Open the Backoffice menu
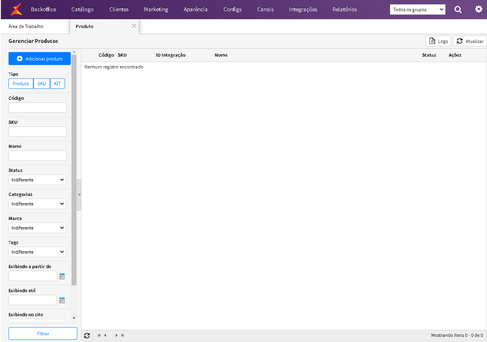The height and width of the screenshot is (342, 487). coord(44,9)
